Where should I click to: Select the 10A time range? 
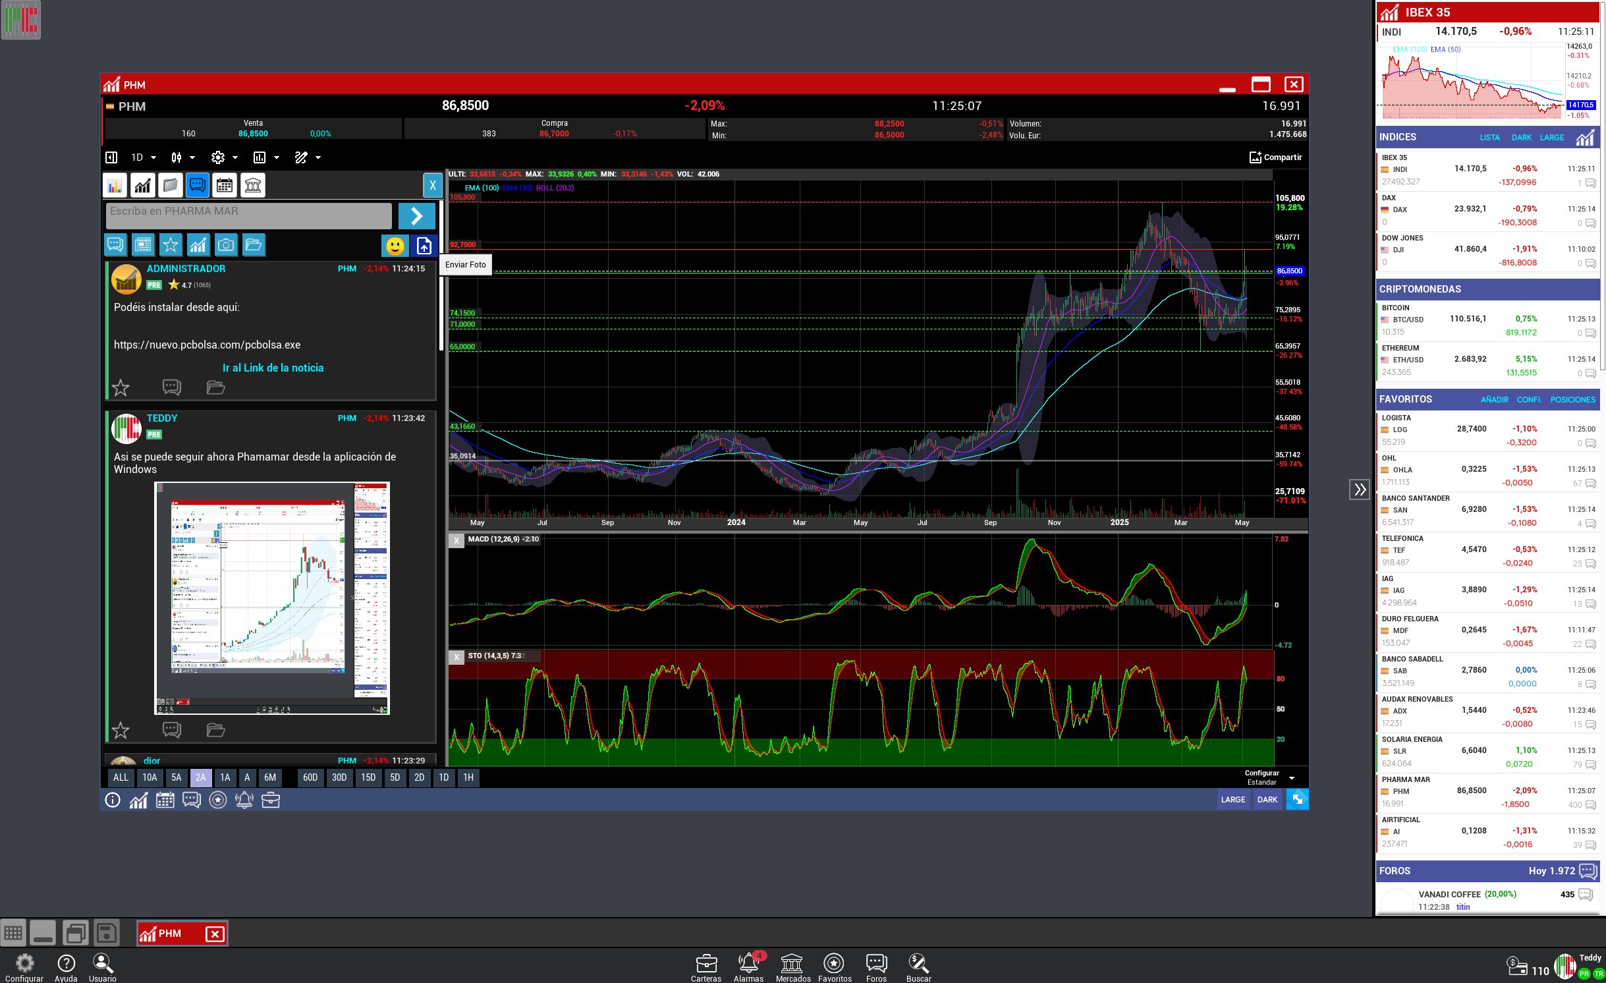[x=150, y=777]
